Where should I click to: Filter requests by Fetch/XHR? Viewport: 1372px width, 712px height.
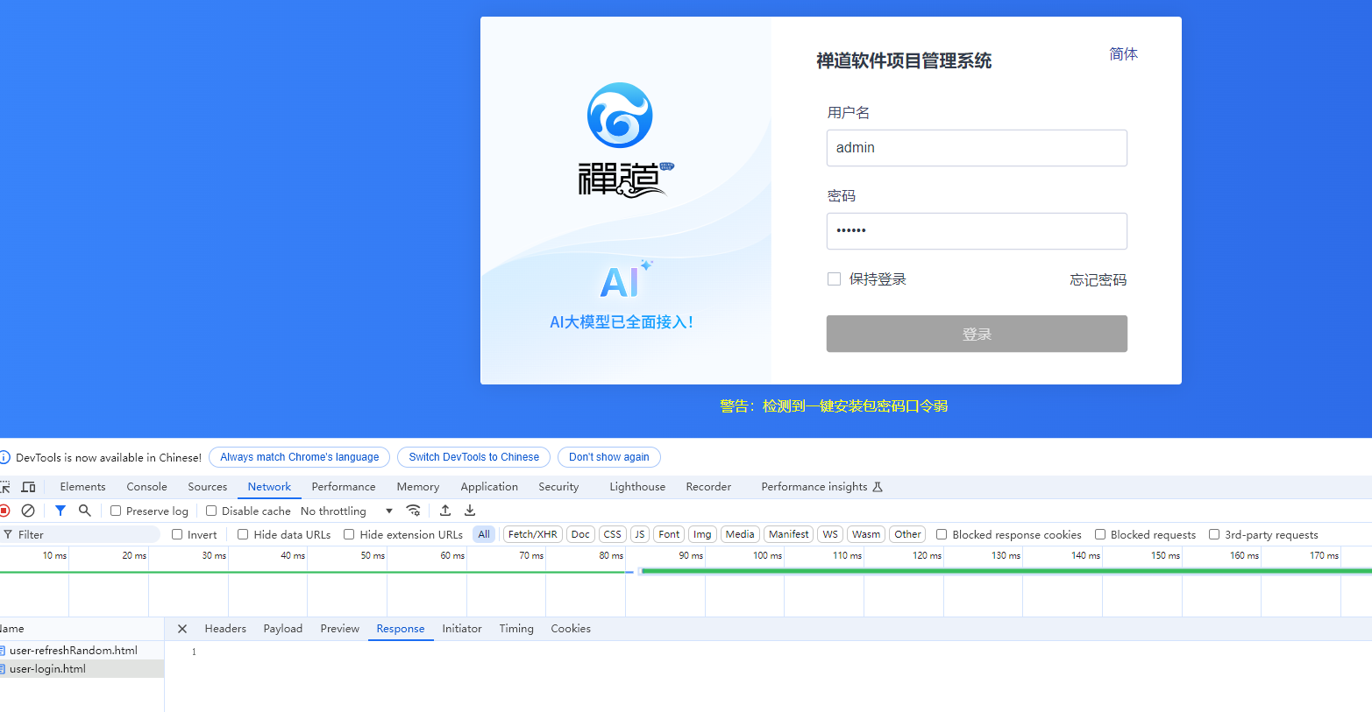532,534
